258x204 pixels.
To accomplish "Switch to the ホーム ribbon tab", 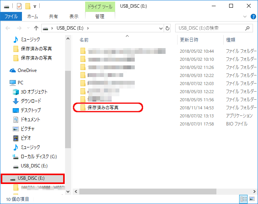I will [x=32, y=17].
